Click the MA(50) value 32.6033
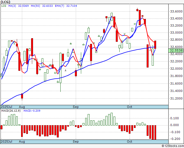184x148 pixels. click(47, 6)
